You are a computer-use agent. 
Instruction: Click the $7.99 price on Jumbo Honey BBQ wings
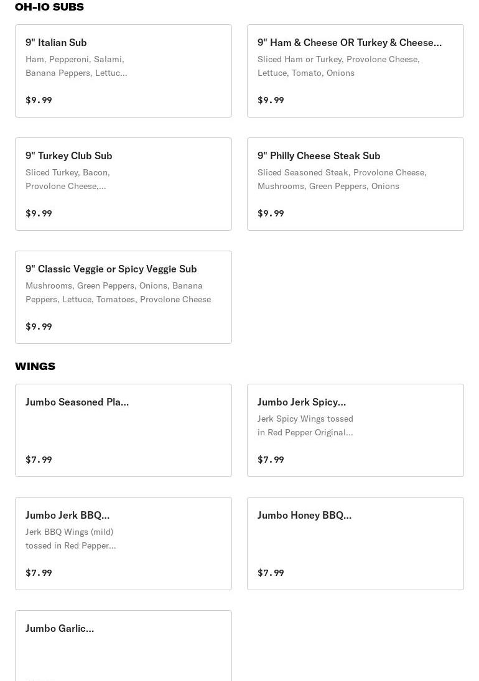(271, 573)
